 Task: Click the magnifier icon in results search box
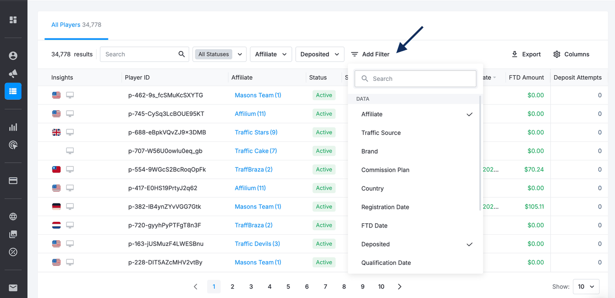[182, 54]
